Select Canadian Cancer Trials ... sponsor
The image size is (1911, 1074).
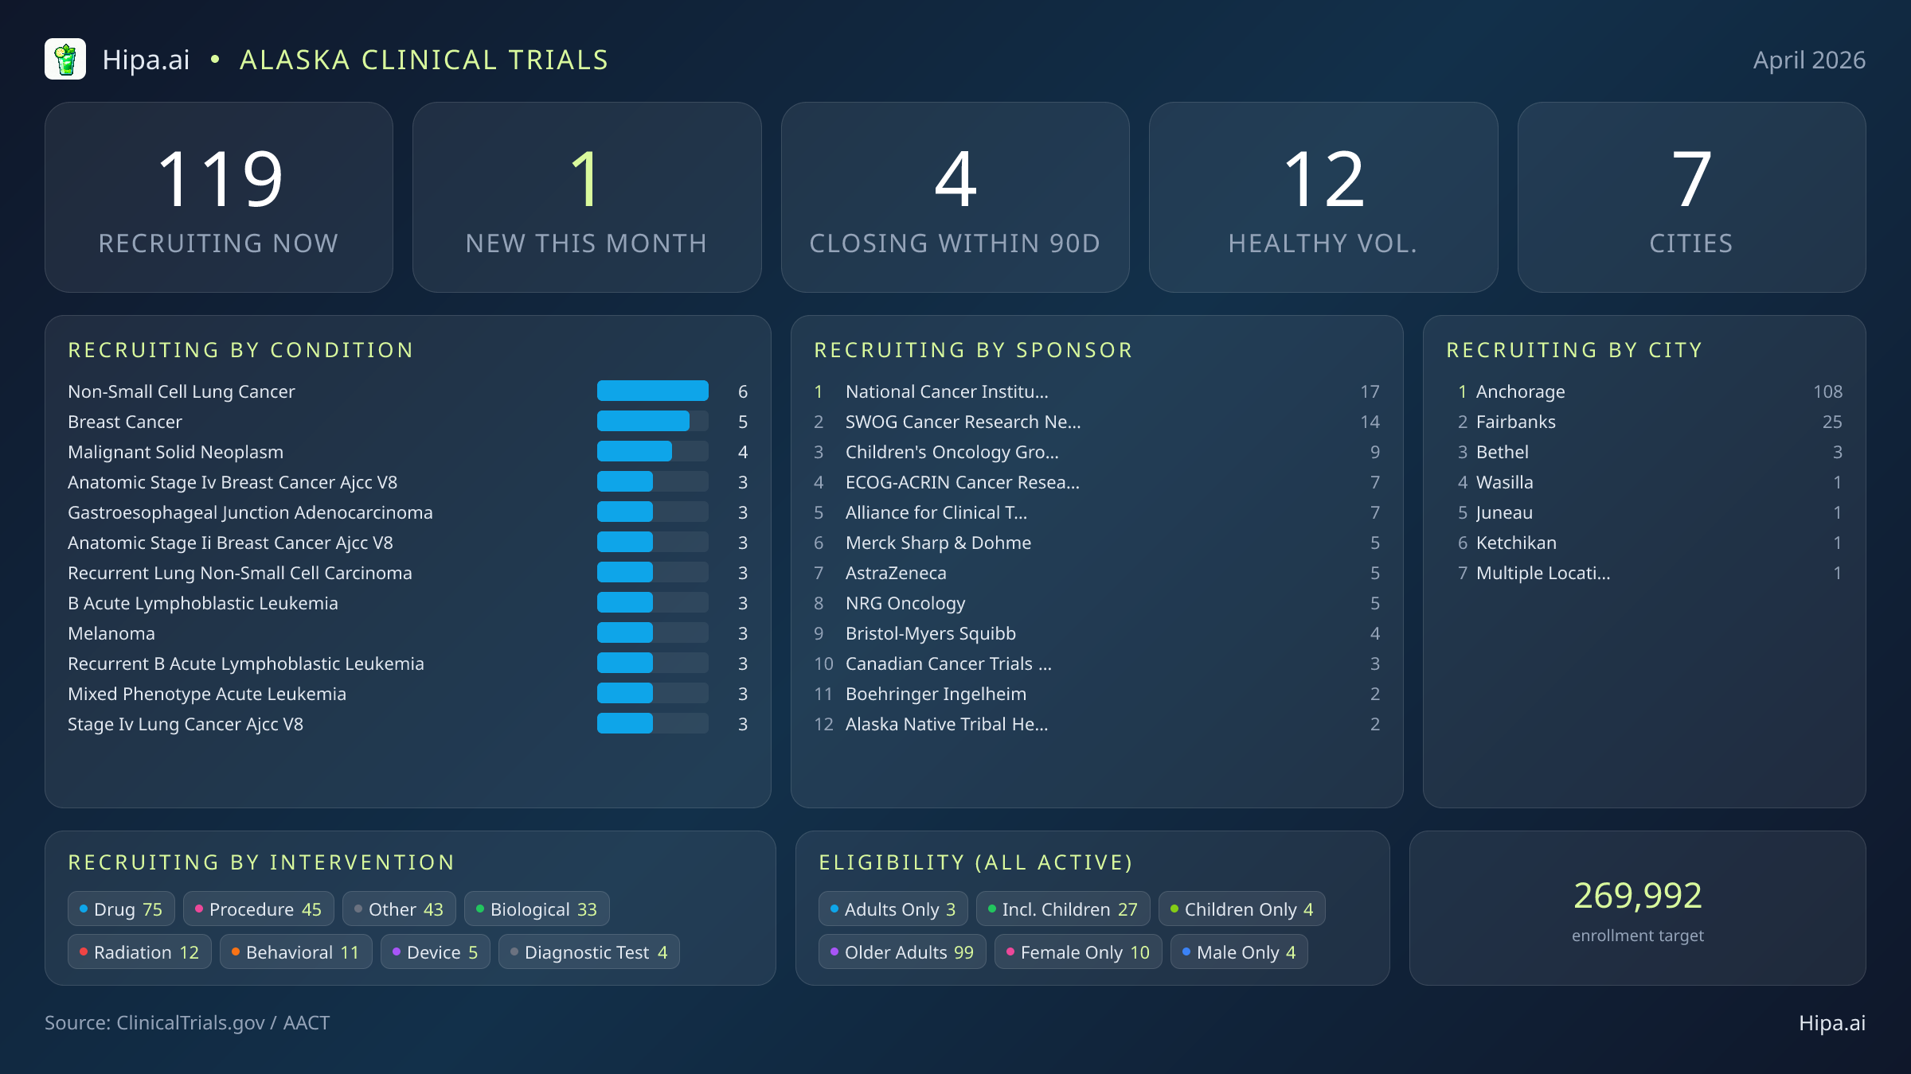pyautogui.click(x=1096, y=663)
